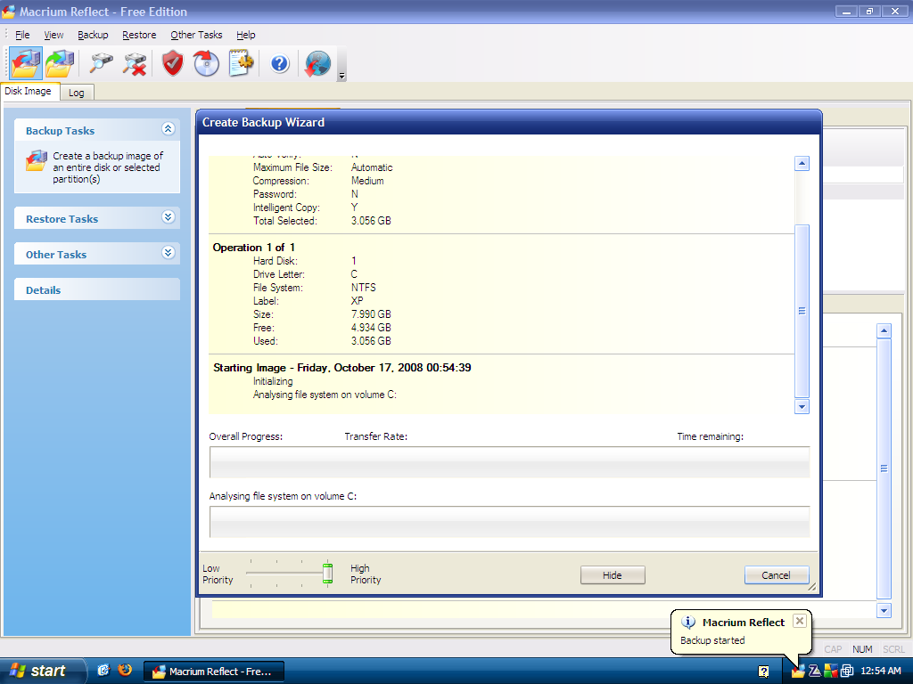Collapse the Backup Tasks panel
Viewport: 913px width, 684px height.
(169, 129)
